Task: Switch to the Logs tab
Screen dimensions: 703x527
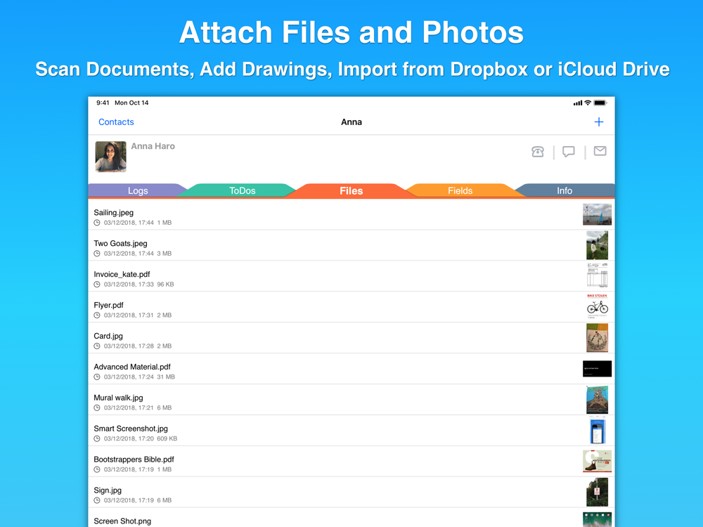Action: point(138,190)
